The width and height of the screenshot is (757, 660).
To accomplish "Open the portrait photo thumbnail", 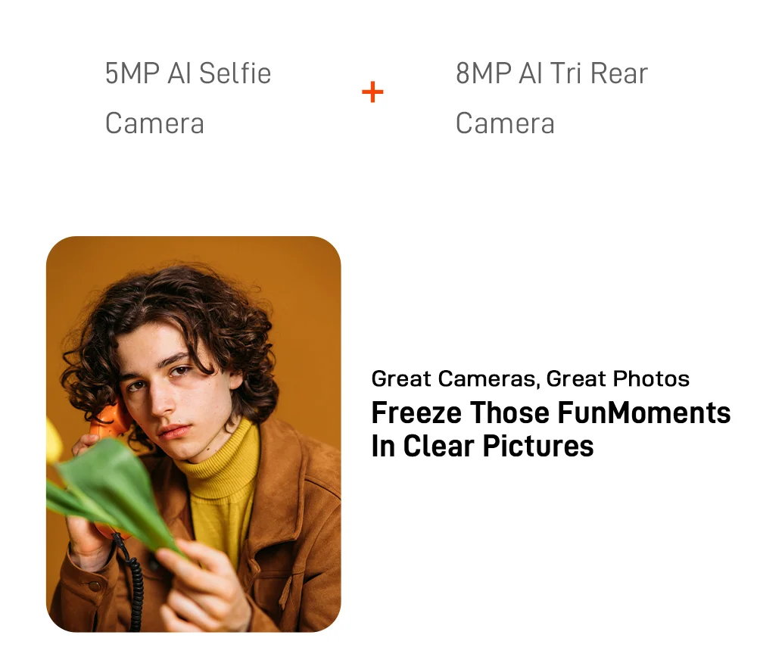I will tap(194, 434).
